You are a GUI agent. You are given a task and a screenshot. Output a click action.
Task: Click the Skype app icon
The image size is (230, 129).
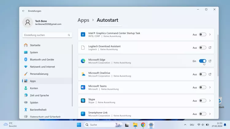(83, 101)
